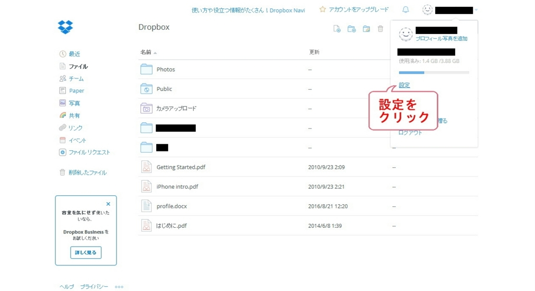
Task: Open プライバシー in the footer
Action: coord(94,287)
